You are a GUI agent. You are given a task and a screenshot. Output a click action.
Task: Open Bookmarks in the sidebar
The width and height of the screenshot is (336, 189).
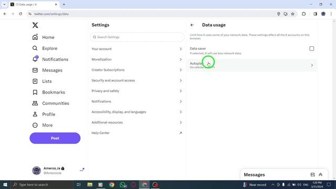(49, 92)
